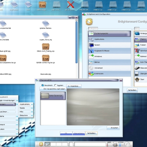147x147 pixels.
Task: Select the Arch_Family.zip archive icon
Action: [x=46, y=47]
